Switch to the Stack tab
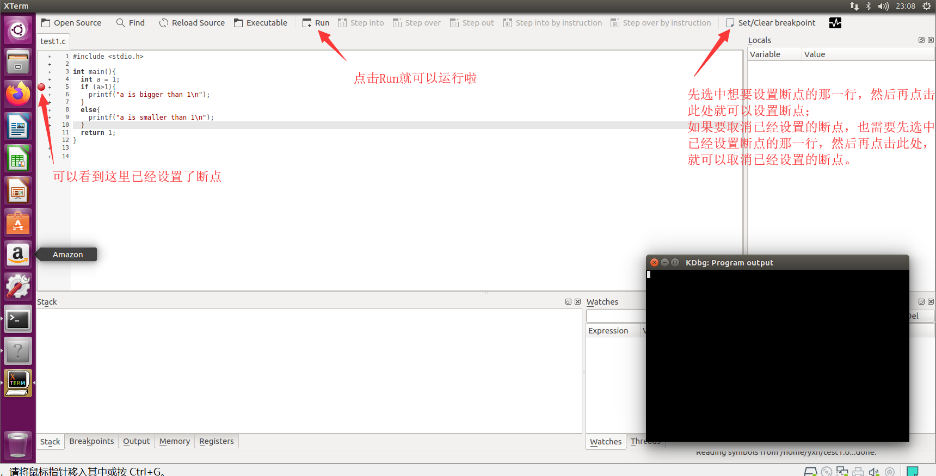936x476 pixels. point(50,442)
